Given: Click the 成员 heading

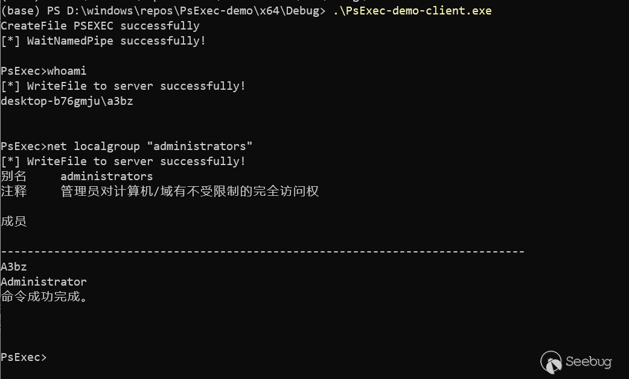Looking at the screenshot, I should [x=14, y=222].
